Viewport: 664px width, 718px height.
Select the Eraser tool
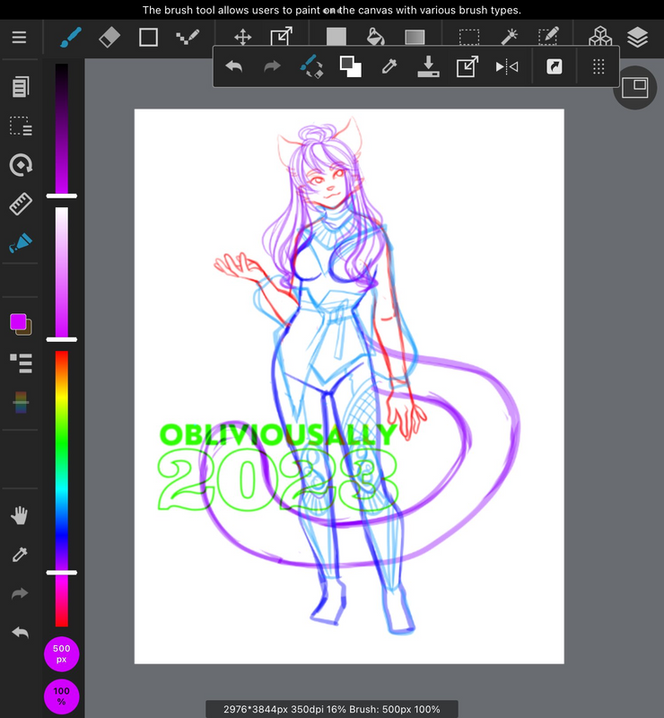click(109, 37)
